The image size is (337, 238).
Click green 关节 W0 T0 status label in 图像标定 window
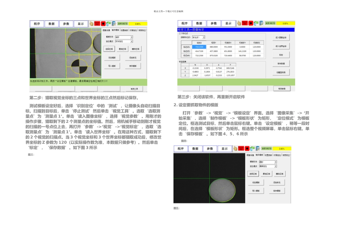tap(270, 23)
